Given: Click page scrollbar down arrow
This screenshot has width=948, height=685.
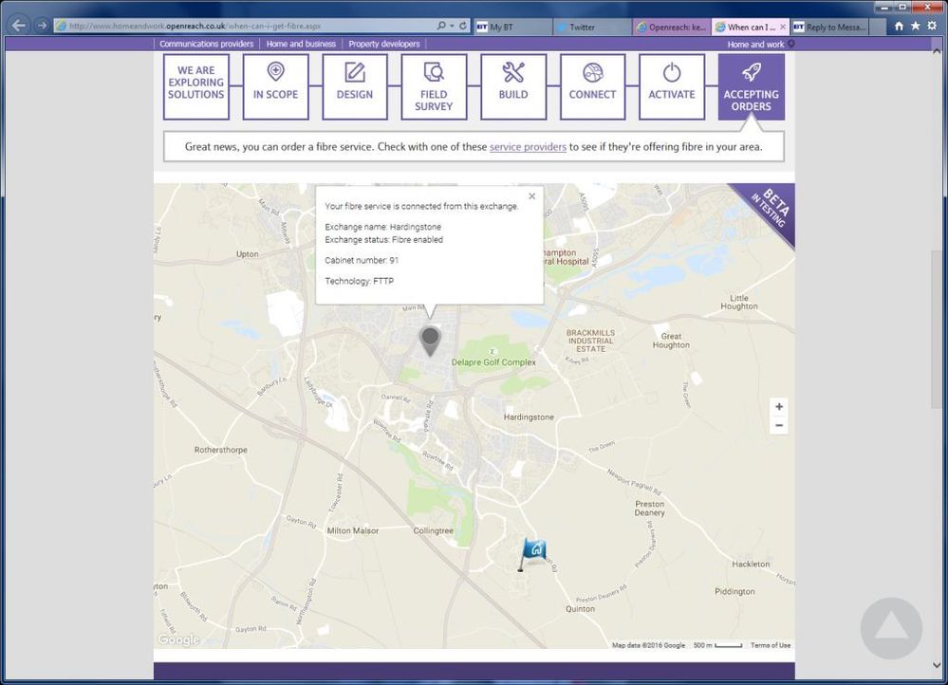Looking at the screenshot, I should coord(937,665).
